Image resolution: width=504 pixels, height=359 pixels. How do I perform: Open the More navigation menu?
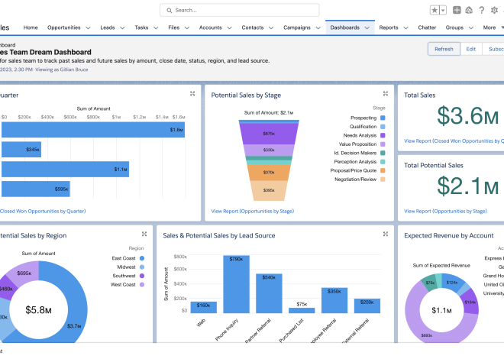click(492, 27)
